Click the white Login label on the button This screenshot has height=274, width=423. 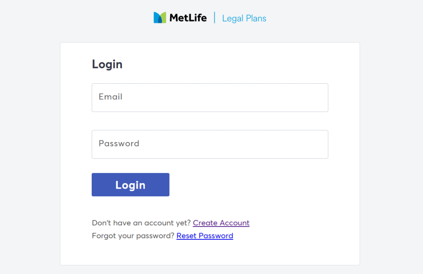click(131, 185)
